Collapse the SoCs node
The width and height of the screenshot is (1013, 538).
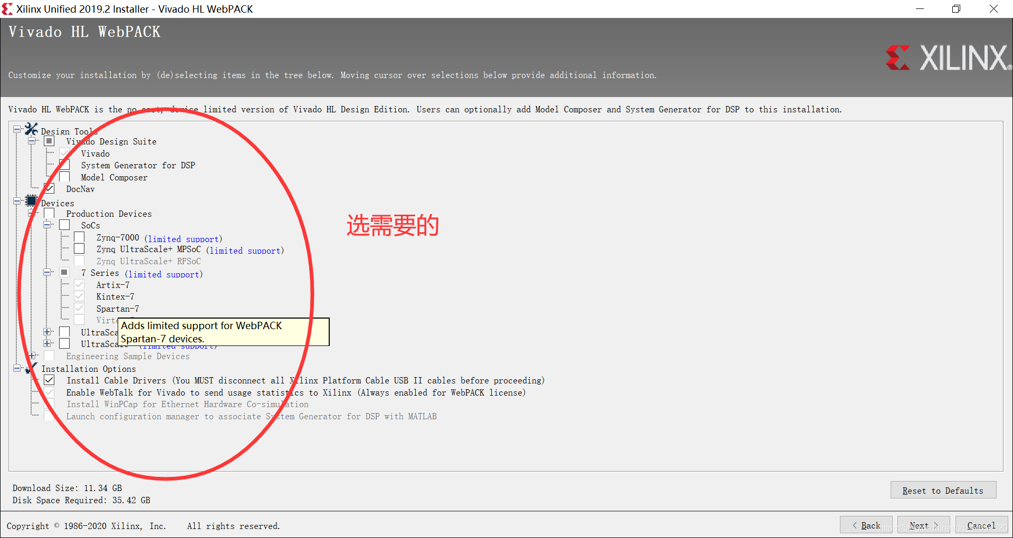tap(47, 225)
